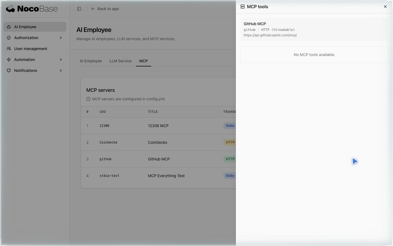This screenshot has width=393, height=246.
Task: Click the TITLE column header
Action: [x=153, y=112]
